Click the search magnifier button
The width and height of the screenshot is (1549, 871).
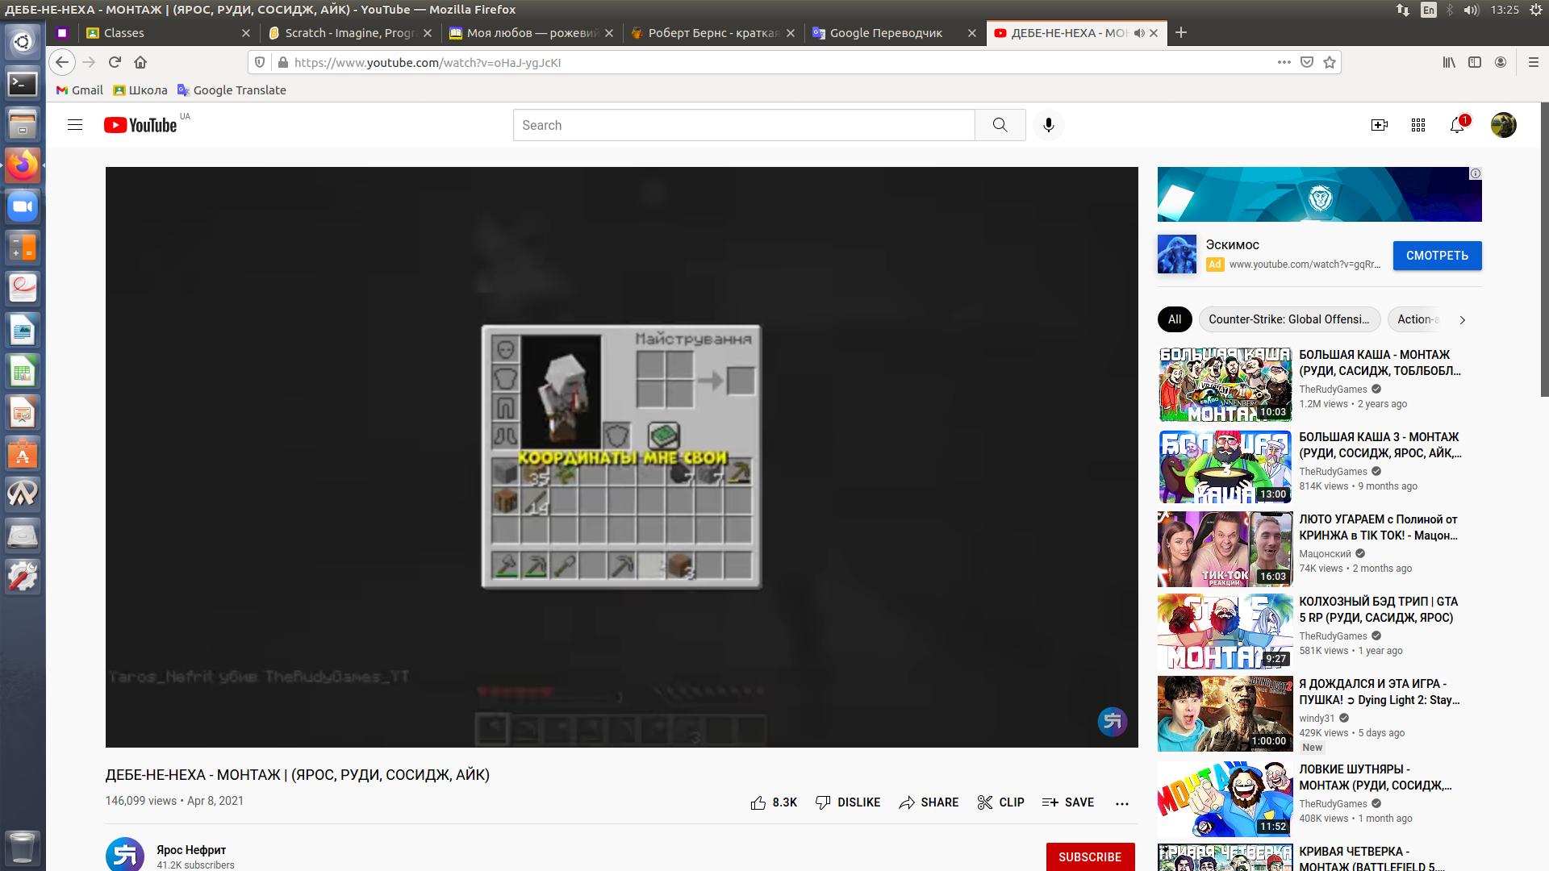[1000, 125]
